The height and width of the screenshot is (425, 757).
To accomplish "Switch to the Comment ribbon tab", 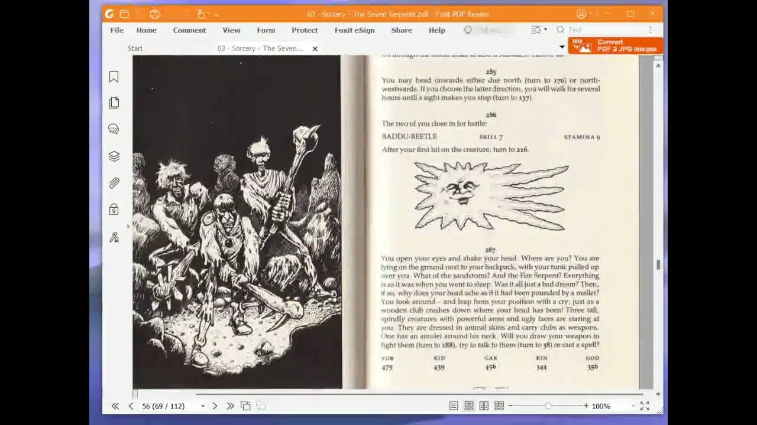I will 189,30.
